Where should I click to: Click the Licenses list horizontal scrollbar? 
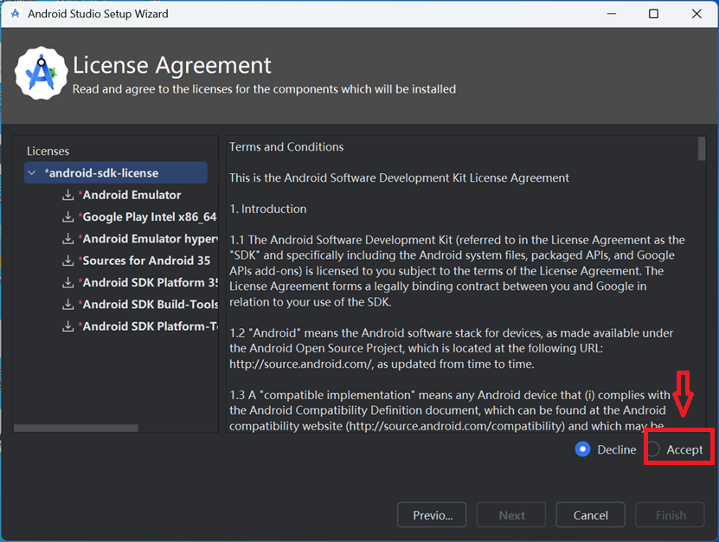(75, 428)
